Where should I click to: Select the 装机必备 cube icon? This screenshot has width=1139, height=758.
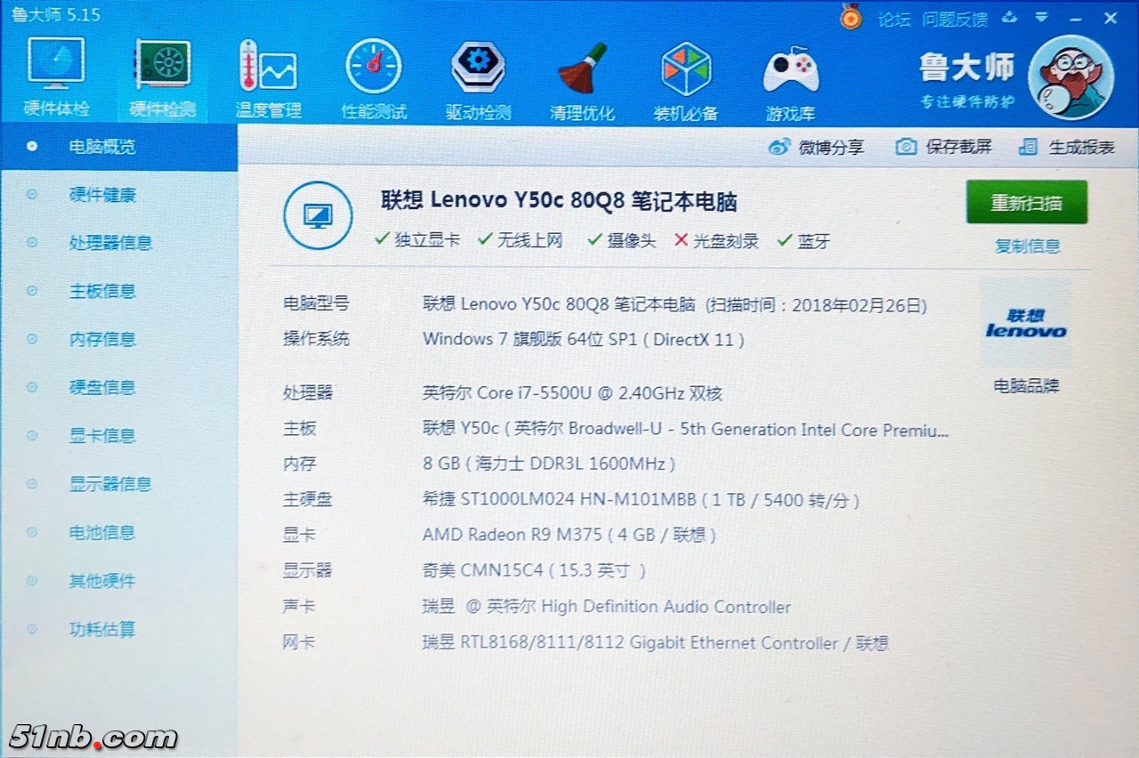click(686, 68)
